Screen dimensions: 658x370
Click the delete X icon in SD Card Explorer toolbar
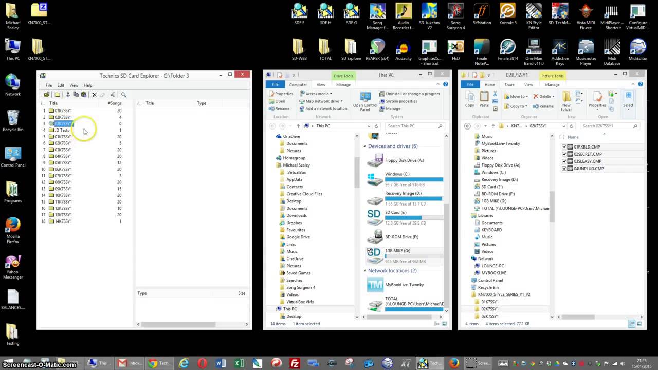tap(94, 95)
